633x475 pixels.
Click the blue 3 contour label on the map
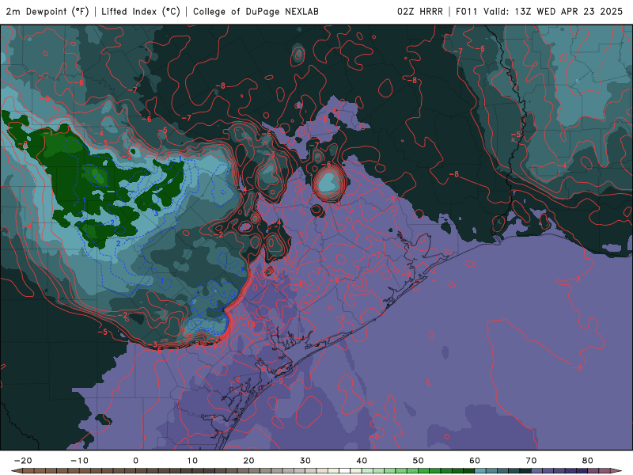156,213
